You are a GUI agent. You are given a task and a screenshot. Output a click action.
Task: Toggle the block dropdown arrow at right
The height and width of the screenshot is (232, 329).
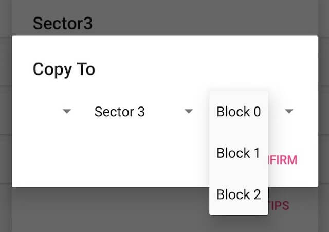[x=289, y=111]
